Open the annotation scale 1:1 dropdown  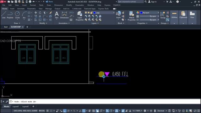click(137, 111)
